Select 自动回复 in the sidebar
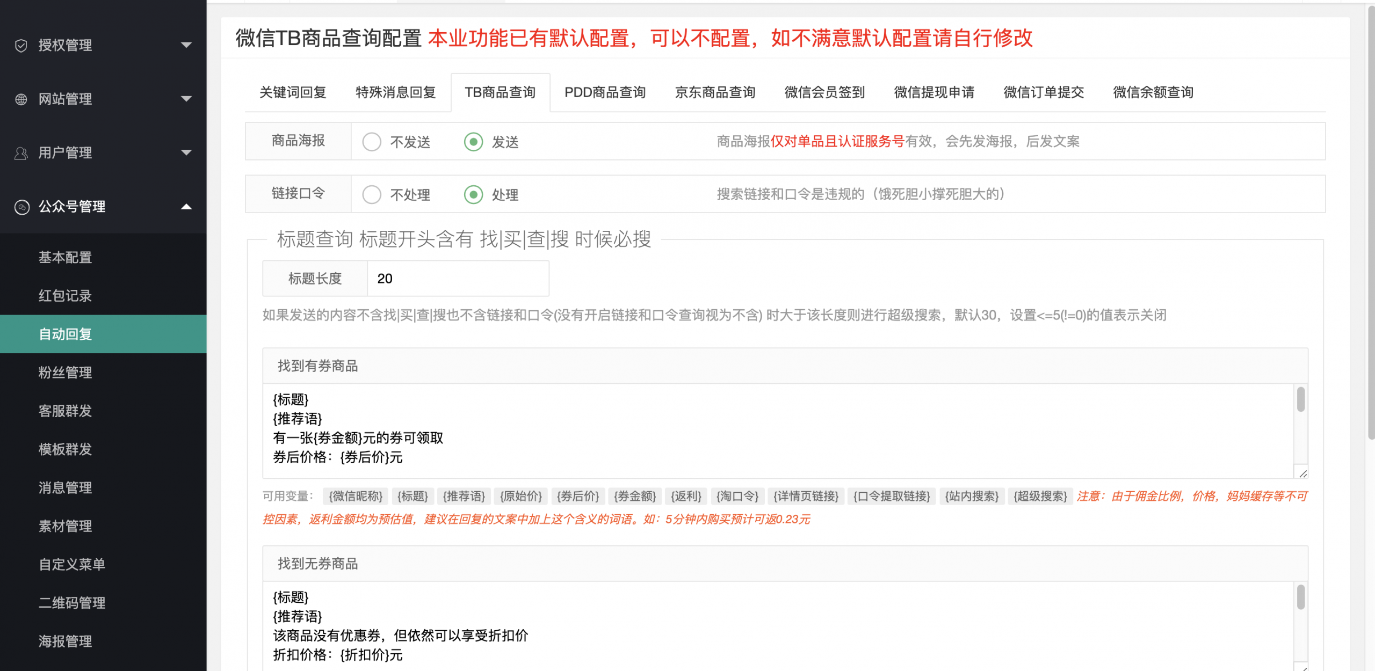 (x=103, y=334)
